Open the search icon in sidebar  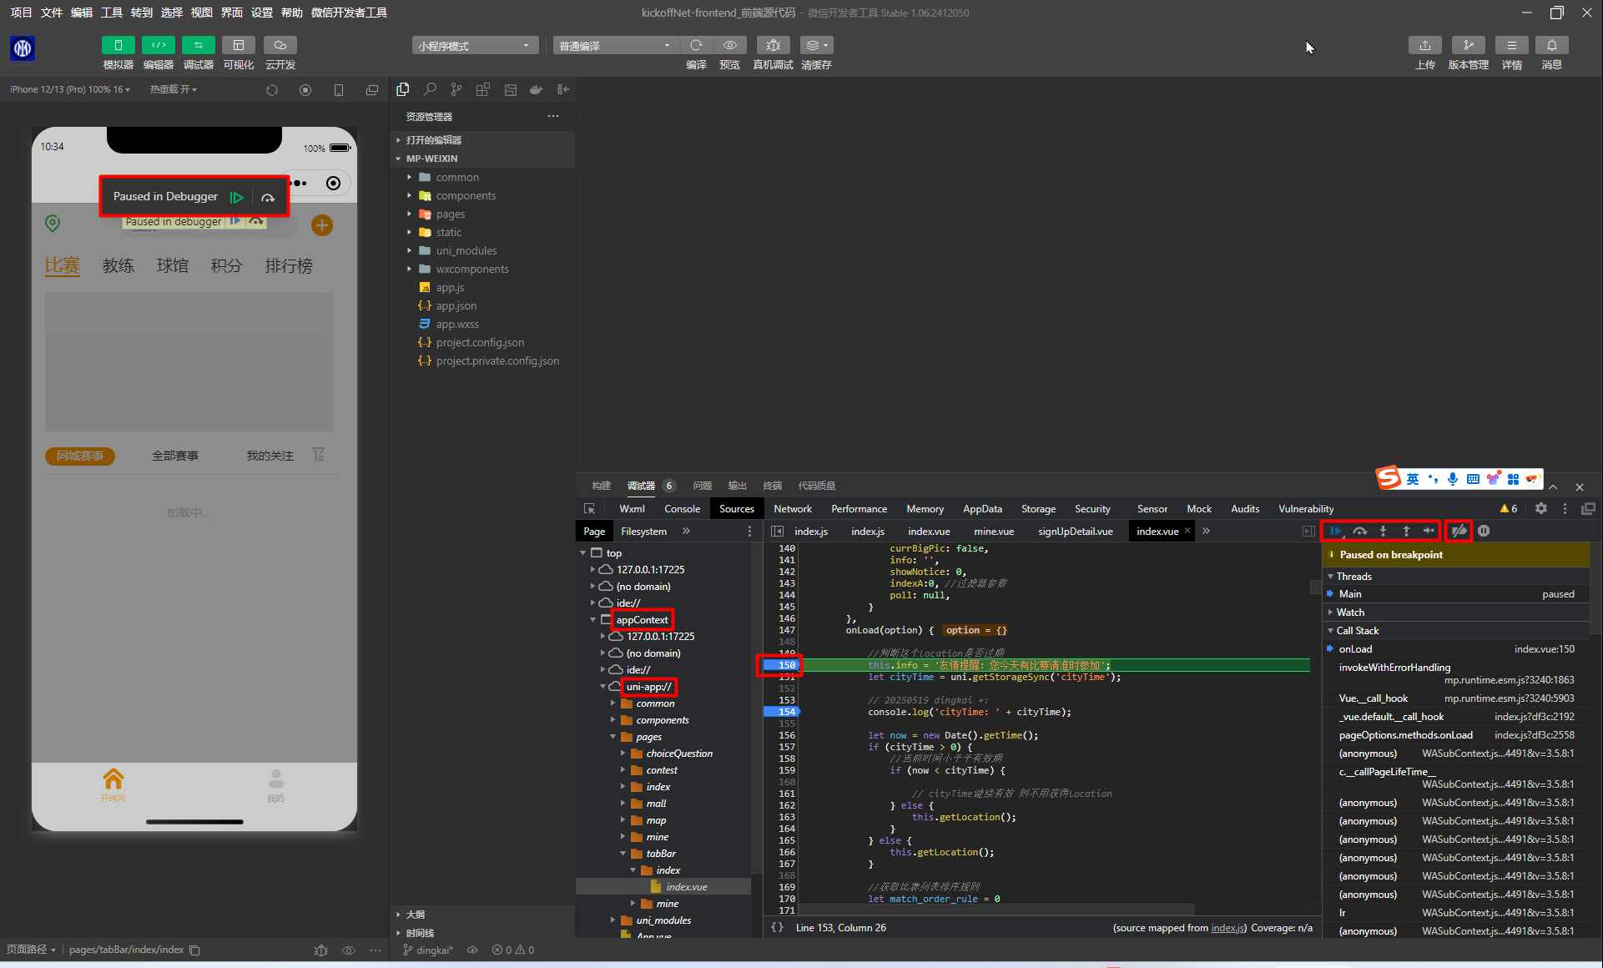pyautogui.click(x=430, y=89)
